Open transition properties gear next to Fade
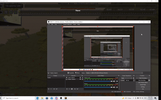 coord(133,78)
